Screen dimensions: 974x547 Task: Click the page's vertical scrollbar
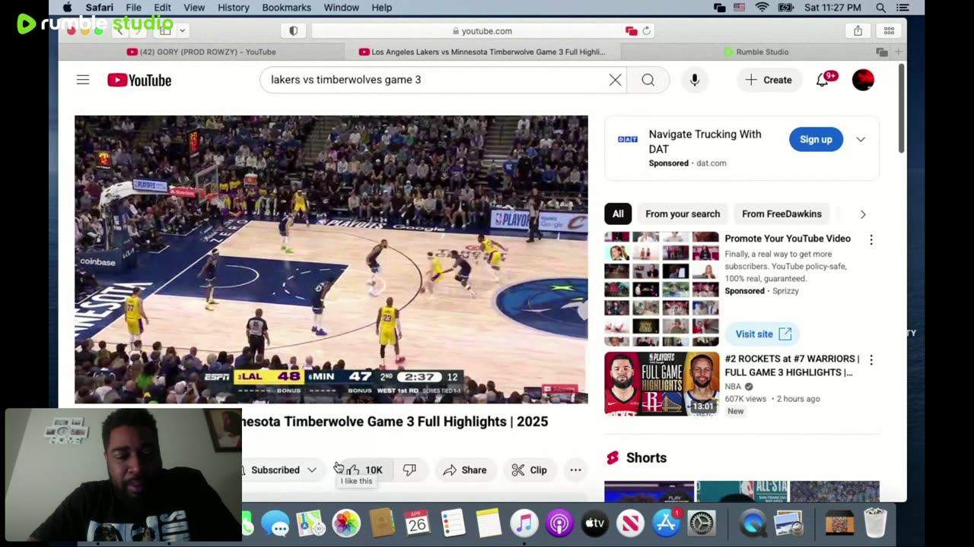click(x=902, y=109)
